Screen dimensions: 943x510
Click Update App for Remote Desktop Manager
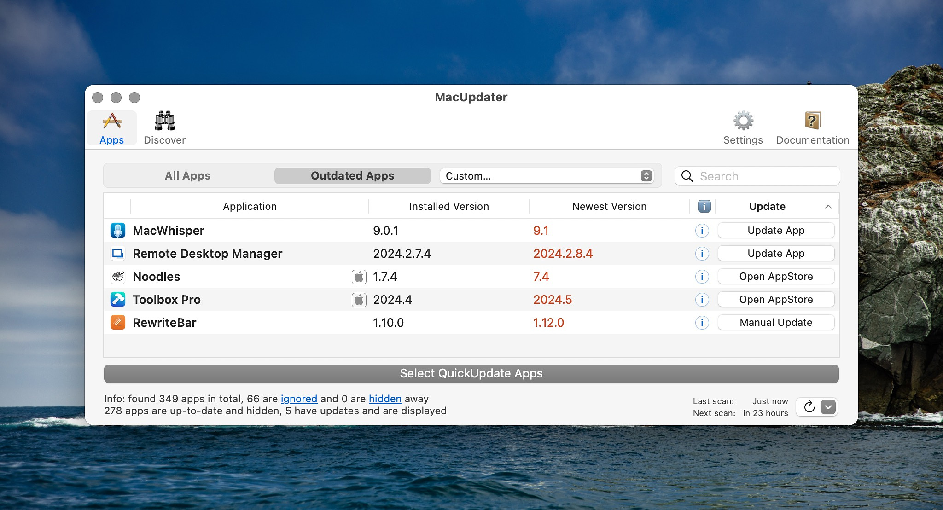click(776, 253)
